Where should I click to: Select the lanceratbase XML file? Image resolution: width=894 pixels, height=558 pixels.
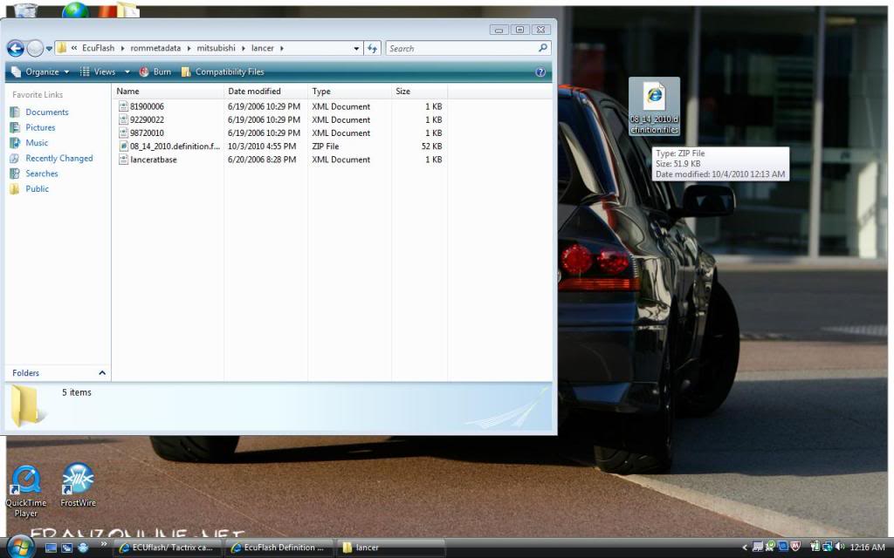coord(148,160)
